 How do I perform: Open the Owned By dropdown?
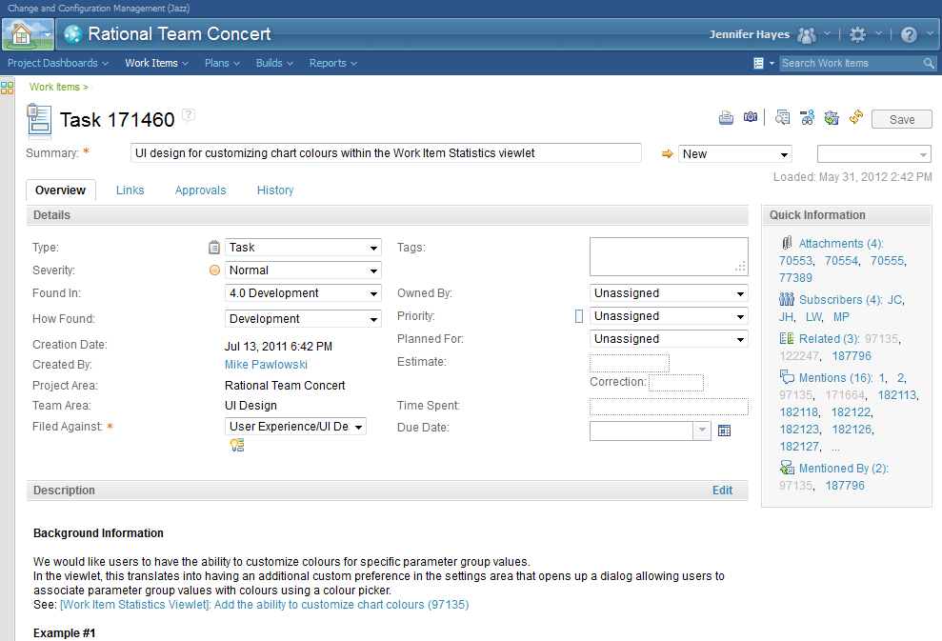click(669, 293)
